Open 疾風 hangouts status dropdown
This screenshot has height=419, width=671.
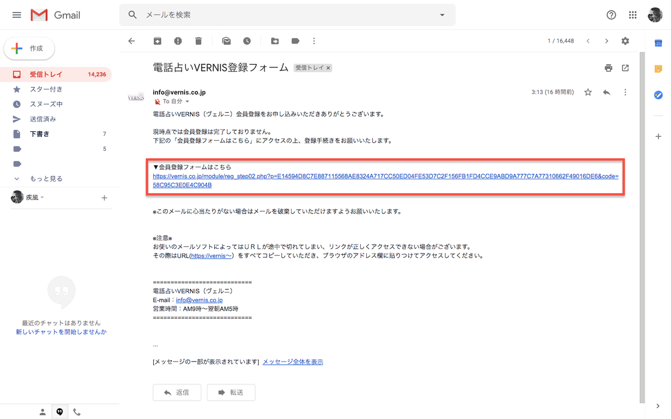click(42, 198)
